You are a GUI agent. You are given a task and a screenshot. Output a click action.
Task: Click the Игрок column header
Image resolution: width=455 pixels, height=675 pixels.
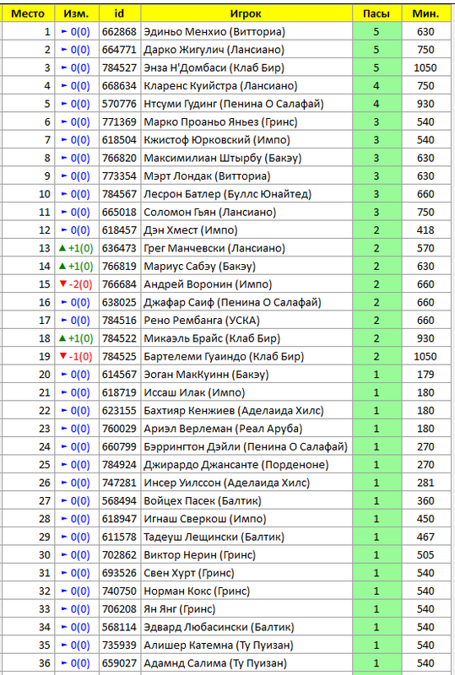coord(246,13)
